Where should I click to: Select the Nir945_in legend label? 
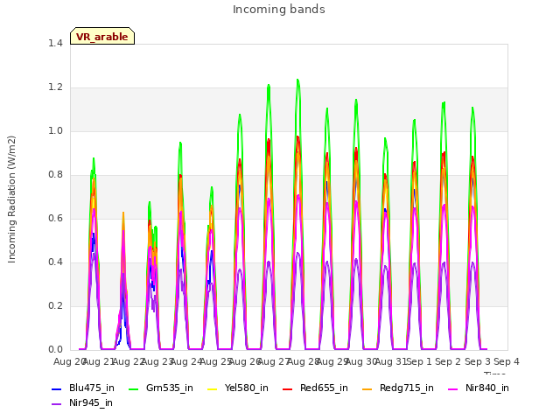point(91,403)
